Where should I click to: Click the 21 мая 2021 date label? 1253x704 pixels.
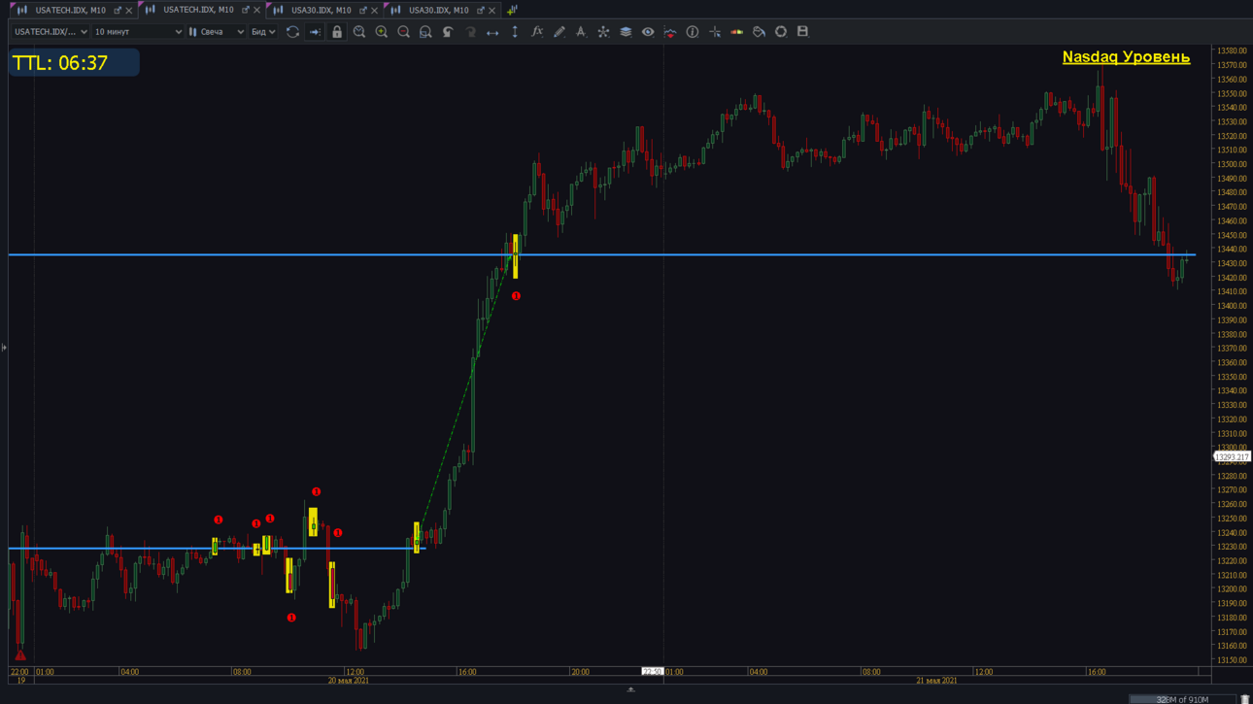[936, 681]
